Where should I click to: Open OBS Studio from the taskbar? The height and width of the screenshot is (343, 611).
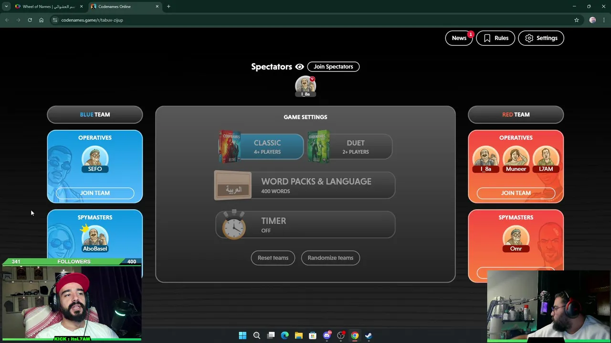click(x=341, y=335)
